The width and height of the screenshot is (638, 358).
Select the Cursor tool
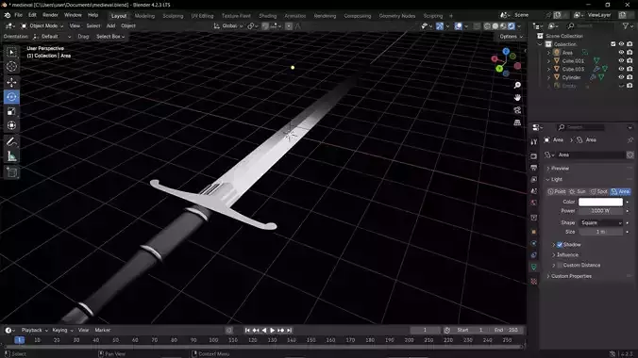(x=11, y=67)
